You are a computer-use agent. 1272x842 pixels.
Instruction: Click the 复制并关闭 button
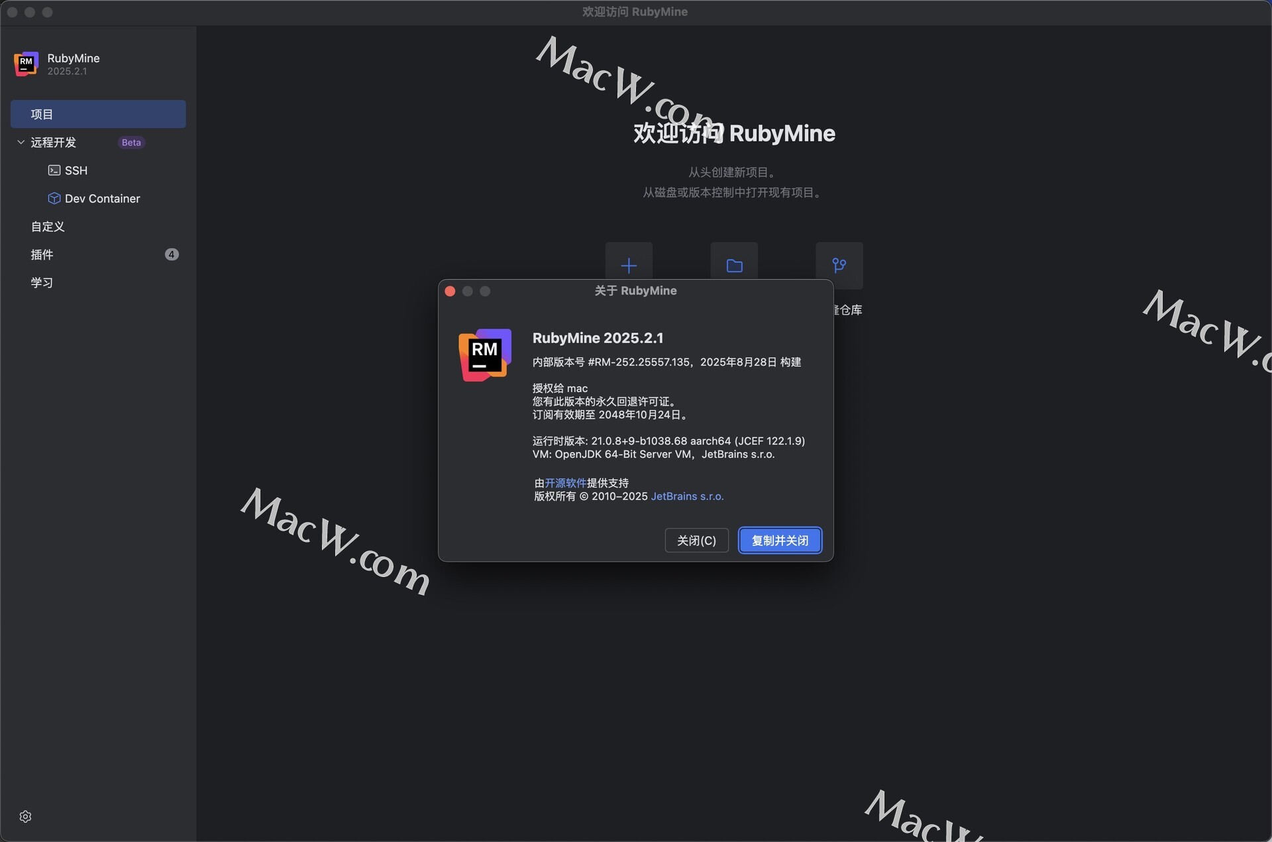click(x=780, y=541)
